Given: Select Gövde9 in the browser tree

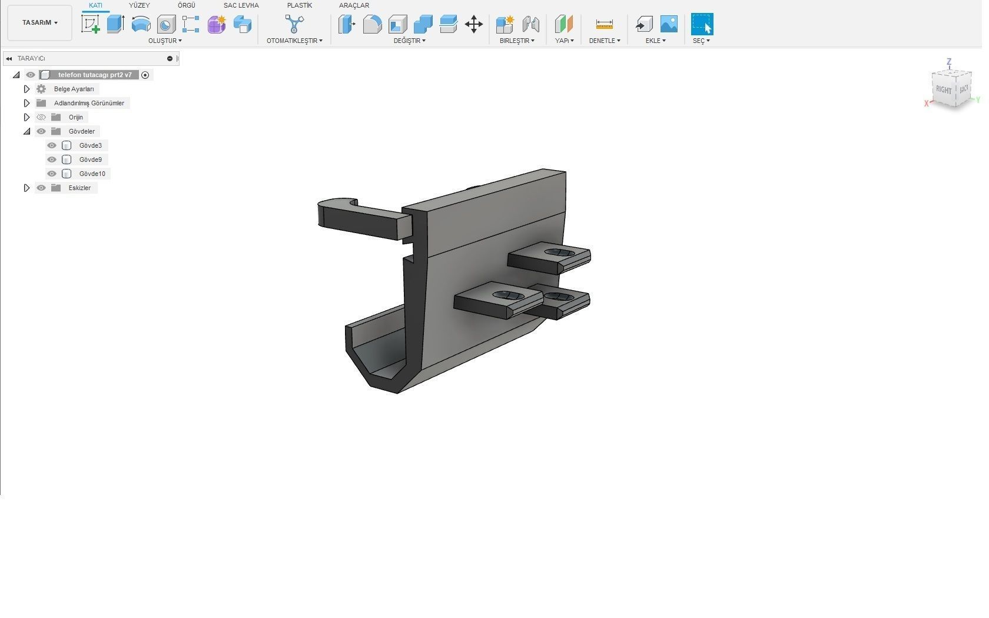Looking at the screenshot, I should click(91, 160).
